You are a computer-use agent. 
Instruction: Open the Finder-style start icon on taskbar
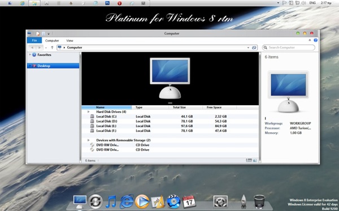10,3
